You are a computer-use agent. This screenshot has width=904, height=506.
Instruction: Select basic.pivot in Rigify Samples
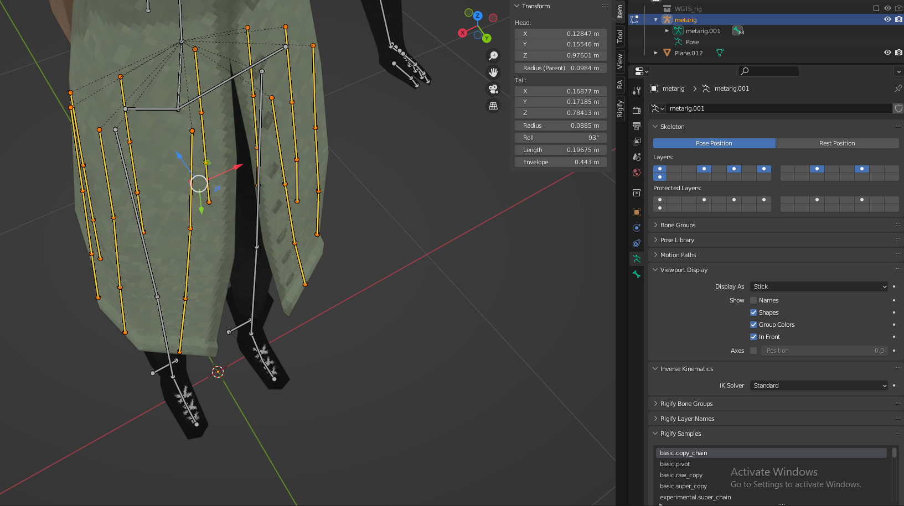coord(771,464)
